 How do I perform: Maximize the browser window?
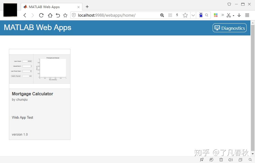click(243, 4)
